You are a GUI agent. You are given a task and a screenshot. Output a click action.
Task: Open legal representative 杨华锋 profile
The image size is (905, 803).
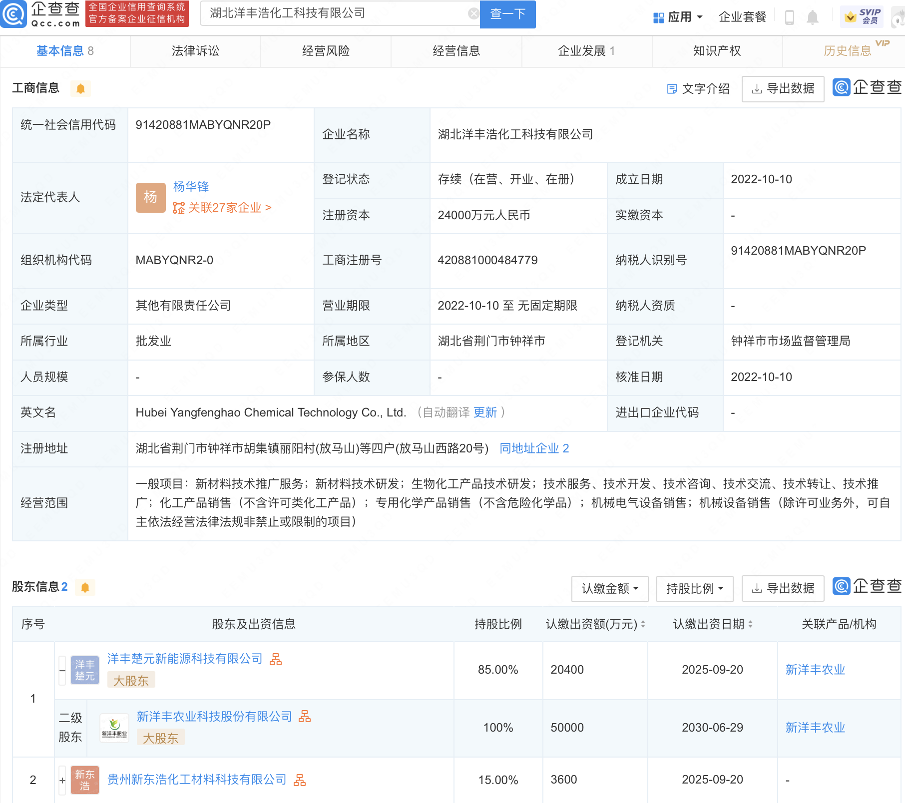pos(191,186)
